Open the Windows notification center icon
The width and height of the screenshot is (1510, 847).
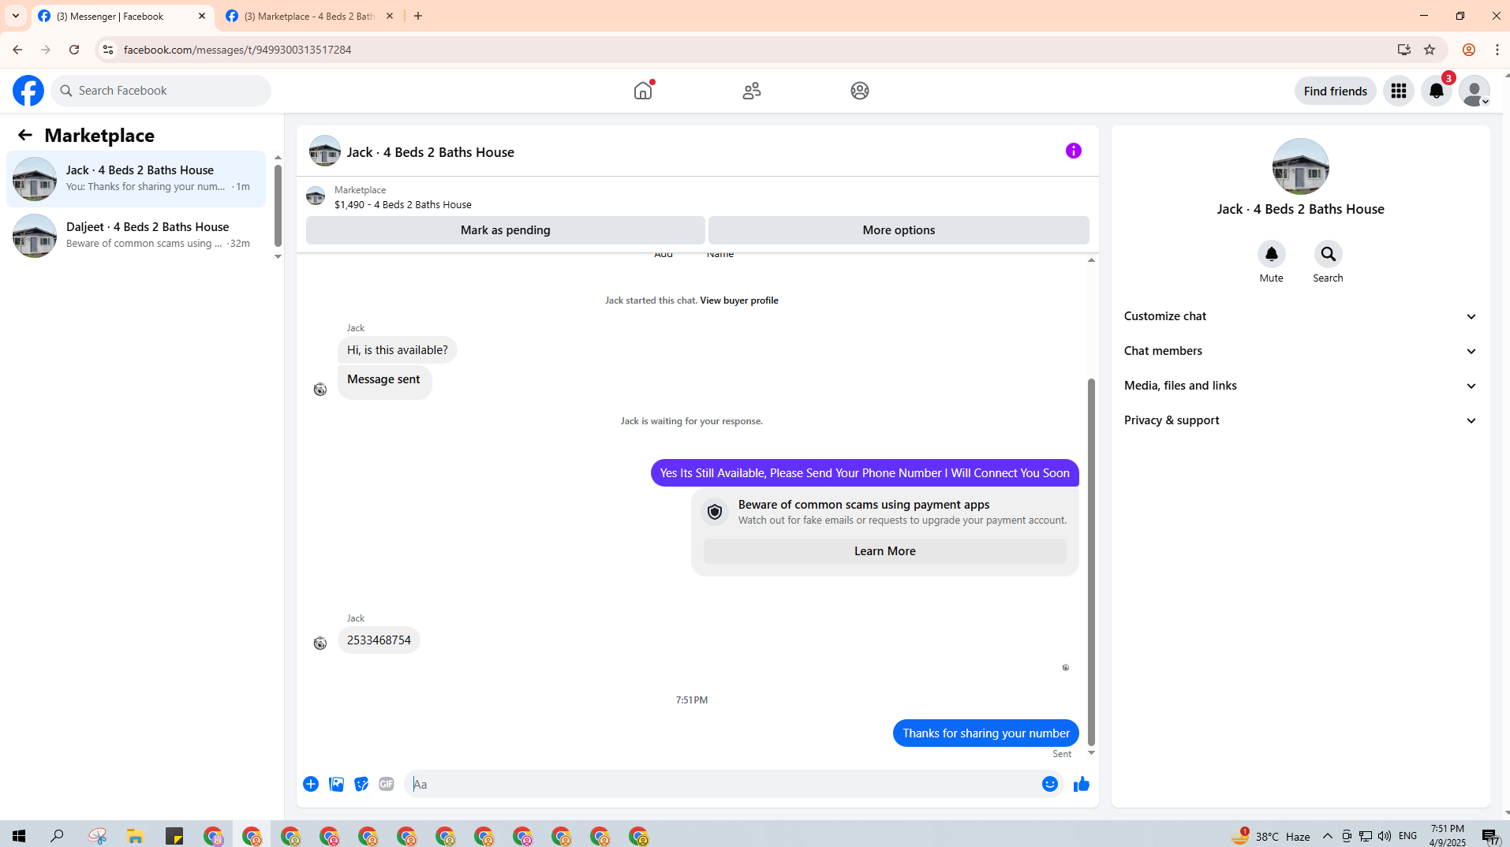(x=1490, y=836)
